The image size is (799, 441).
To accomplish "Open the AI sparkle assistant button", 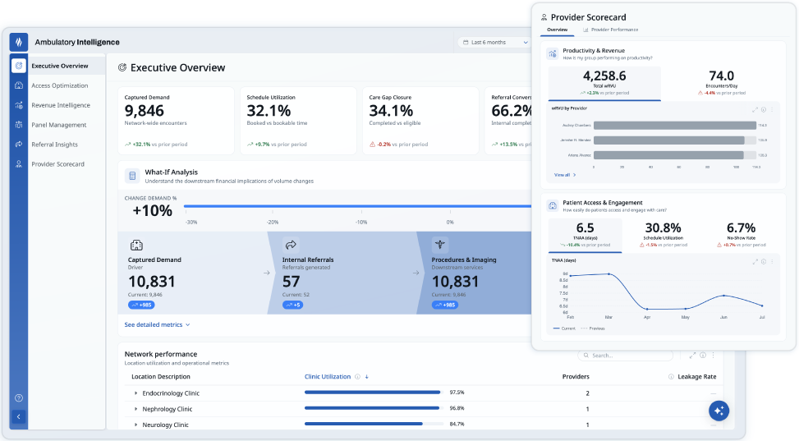I will point(719,411).
